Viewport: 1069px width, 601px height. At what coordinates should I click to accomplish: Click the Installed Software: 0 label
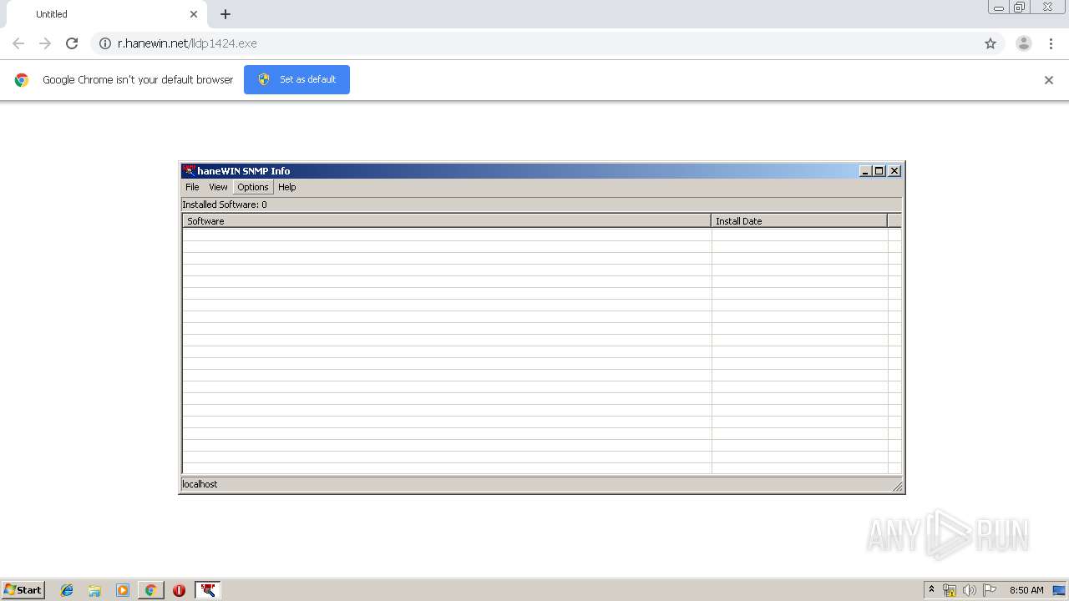[225, 205]
